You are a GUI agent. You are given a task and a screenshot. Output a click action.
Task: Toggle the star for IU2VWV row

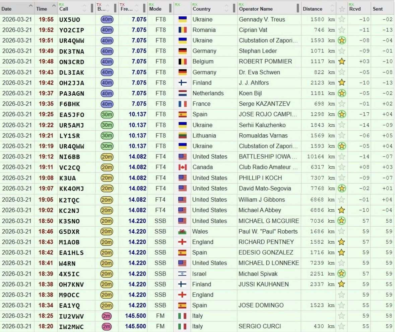342,316
